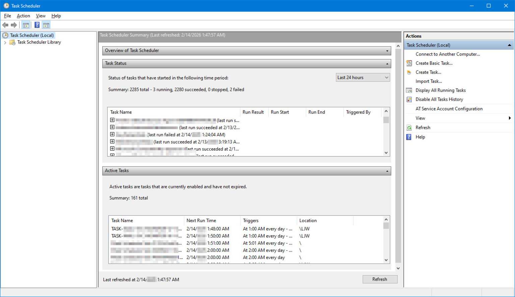The width and height of the screenshot is (515, 297).
Task: Select Create Basic Task in Actions pane
Action: (434, 63)
